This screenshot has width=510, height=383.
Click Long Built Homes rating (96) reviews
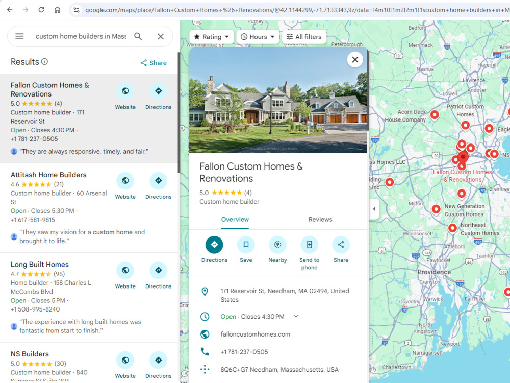click(59, 274)
